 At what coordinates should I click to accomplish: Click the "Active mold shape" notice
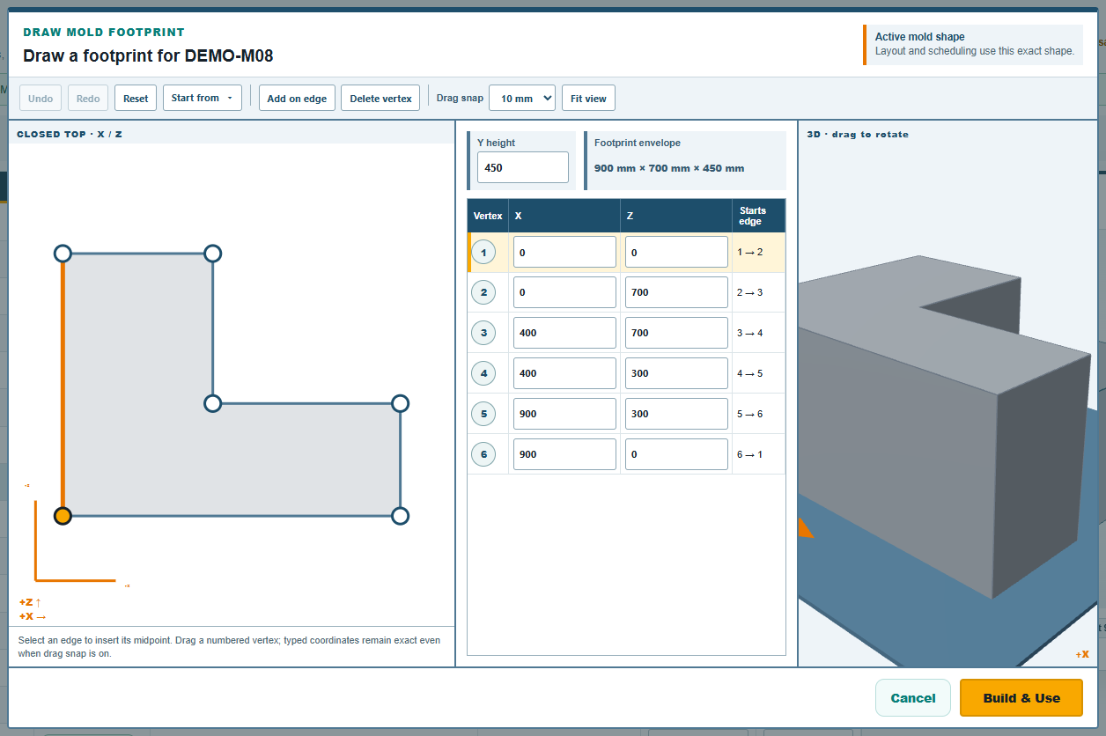tap(974, 44)
